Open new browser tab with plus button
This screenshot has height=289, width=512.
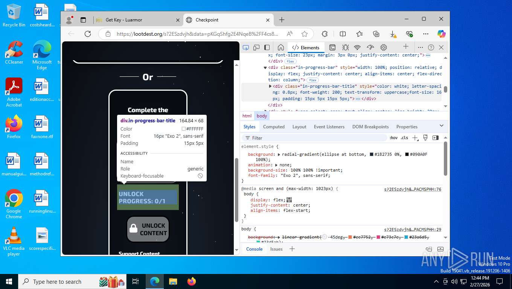click(x=282, y=20)
